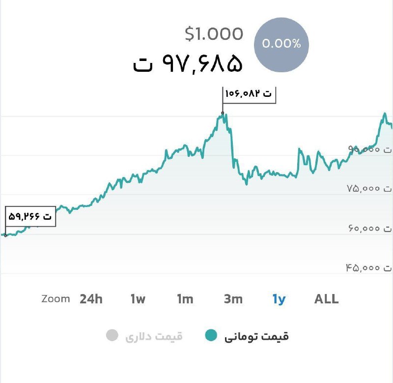This screenshot has height=383, width=393.
Task: Switch chart zoom to 1w
Action: (138, 299)
